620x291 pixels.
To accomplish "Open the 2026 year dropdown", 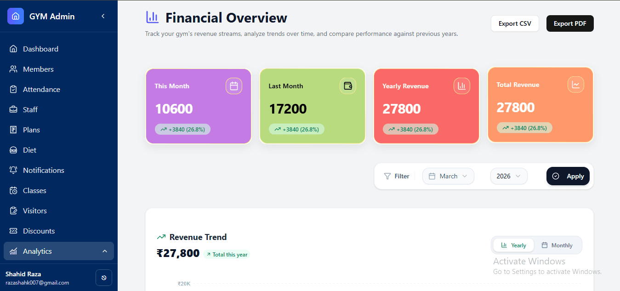I will 508,176.
